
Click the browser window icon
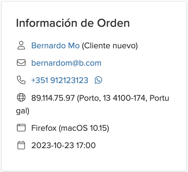(21, 128)
